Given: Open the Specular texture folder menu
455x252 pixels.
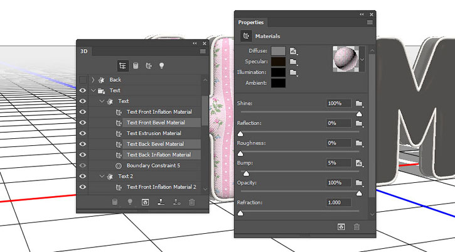Looking at the screenshot, I should click(293, 62).
